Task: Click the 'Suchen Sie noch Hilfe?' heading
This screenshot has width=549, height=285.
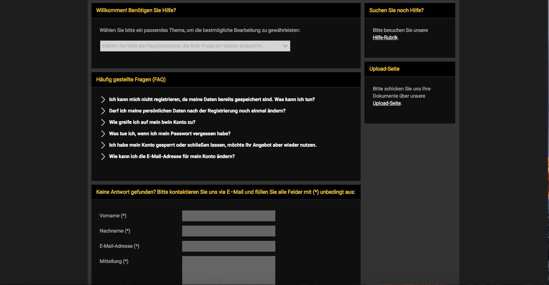Action: 396,11
